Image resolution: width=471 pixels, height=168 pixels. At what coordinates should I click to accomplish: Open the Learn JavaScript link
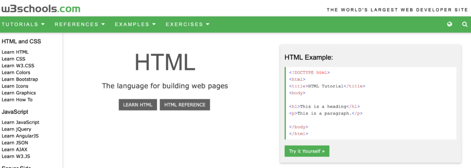click(20, 122)
